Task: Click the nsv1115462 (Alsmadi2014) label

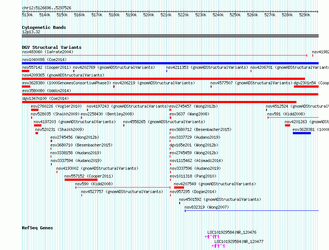Action: click(x=196, y=161)
